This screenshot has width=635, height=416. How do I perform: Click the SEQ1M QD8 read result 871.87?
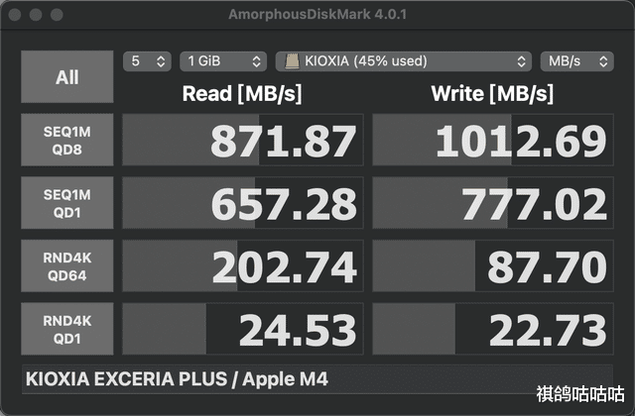coord(243,140)
